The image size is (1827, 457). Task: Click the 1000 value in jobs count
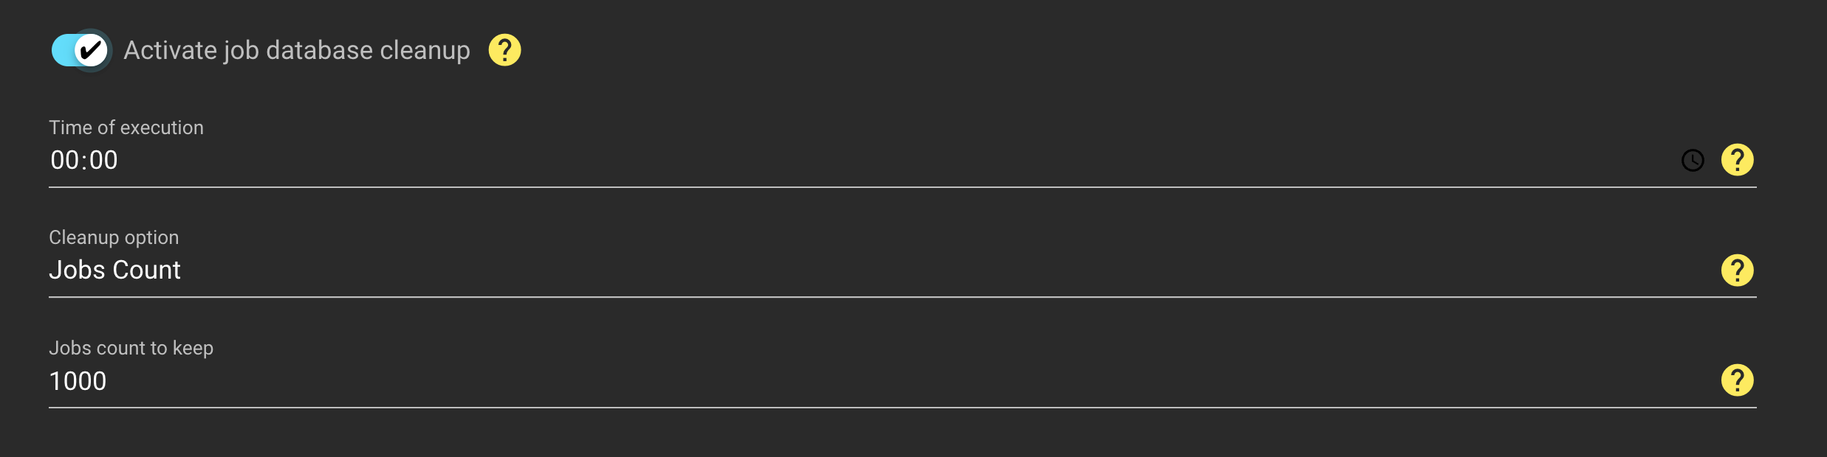pyautogui.click(x=78, y=381)
